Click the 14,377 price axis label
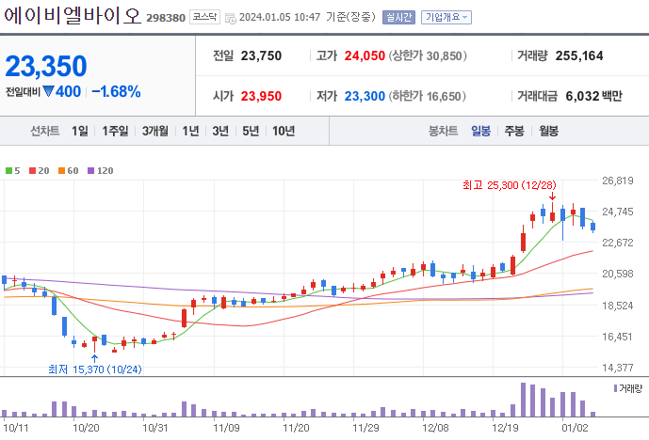The image size is (649, 440). [618, 368]
